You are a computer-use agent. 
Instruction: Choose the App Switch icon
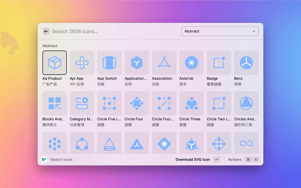coord(109,63)
